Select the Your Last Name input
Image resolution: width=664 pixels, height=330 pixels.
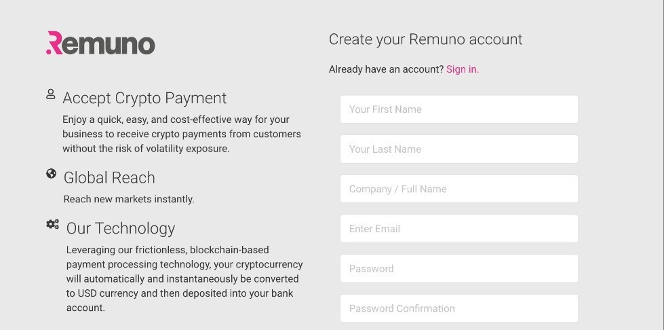458,149
